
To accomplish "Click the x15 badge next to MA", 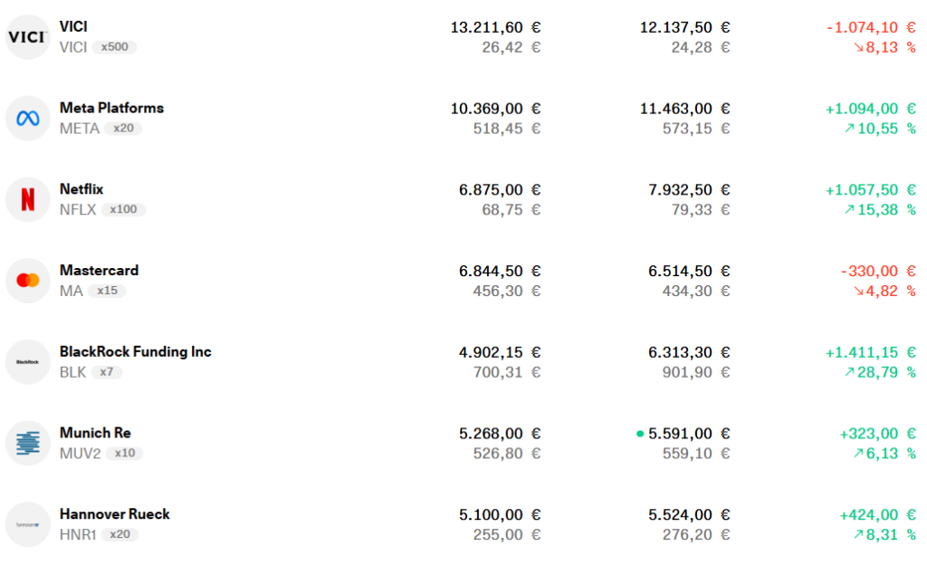I will (x=107, y=292).
